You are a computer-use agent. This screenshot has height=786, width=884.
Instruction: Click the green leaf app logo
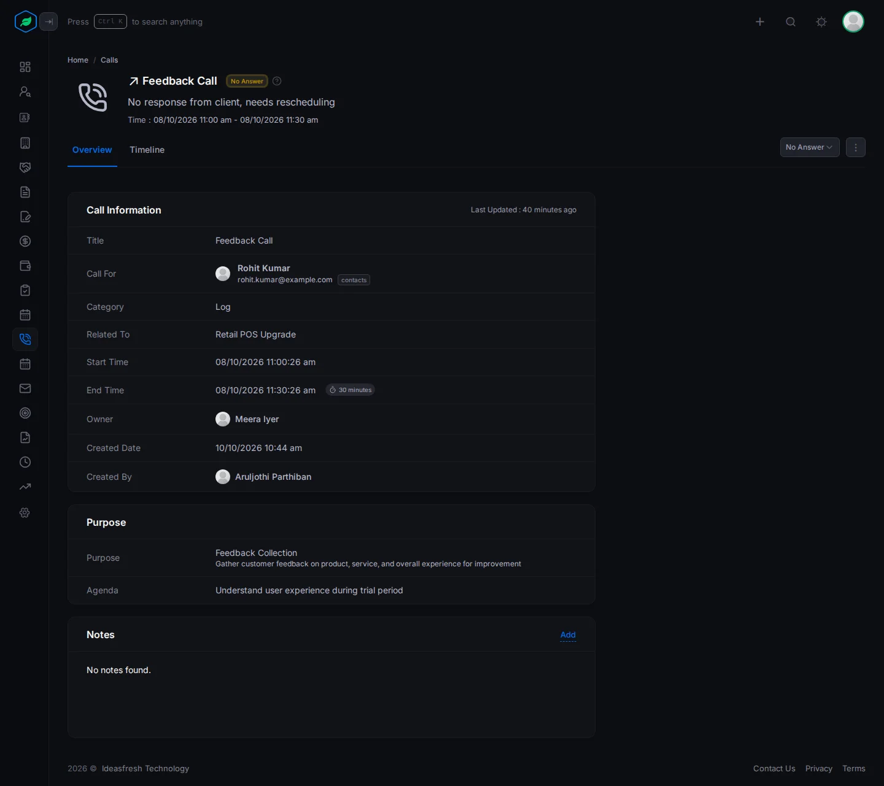pyautogui.click(x=26, y=21)
